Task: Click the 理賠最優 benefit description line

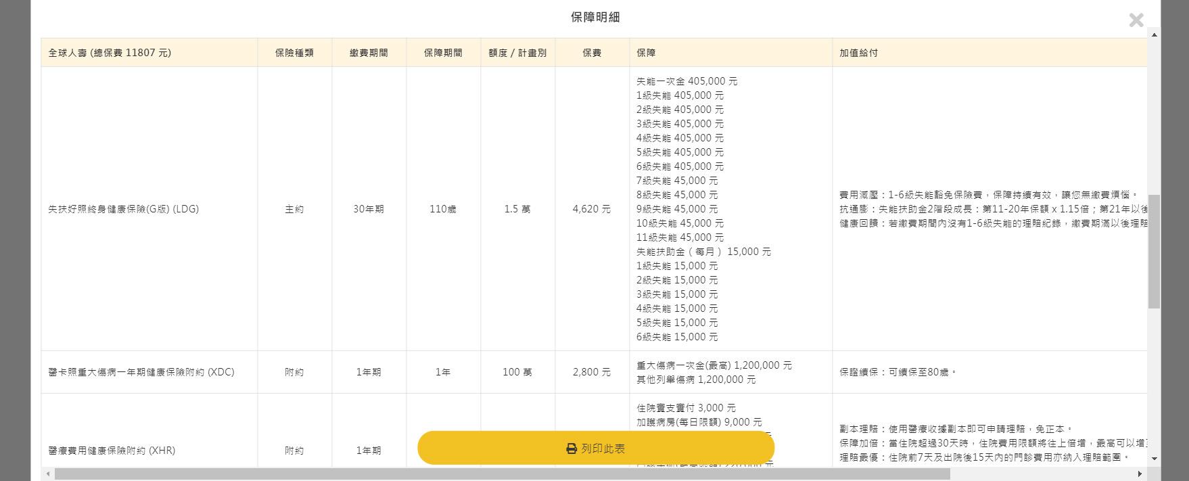Action: (x=986, y=457)
